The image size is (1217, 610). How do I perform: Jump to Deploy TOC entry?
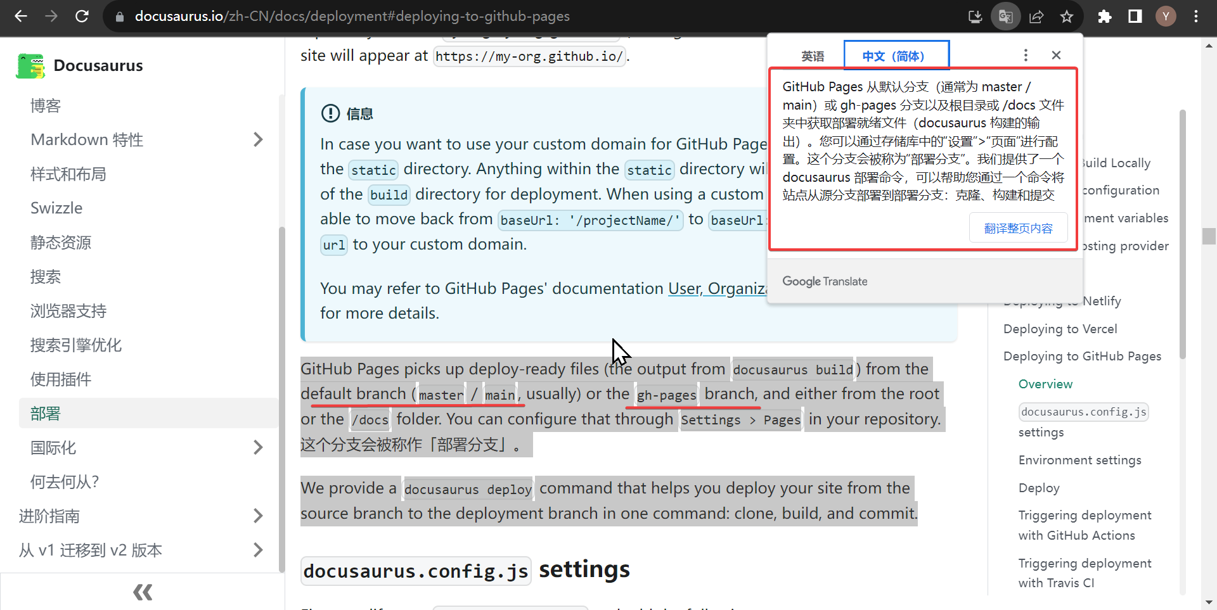pos(1039,488)
